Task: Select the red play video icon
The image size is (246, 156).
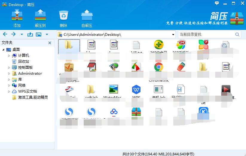Action: 226,89
